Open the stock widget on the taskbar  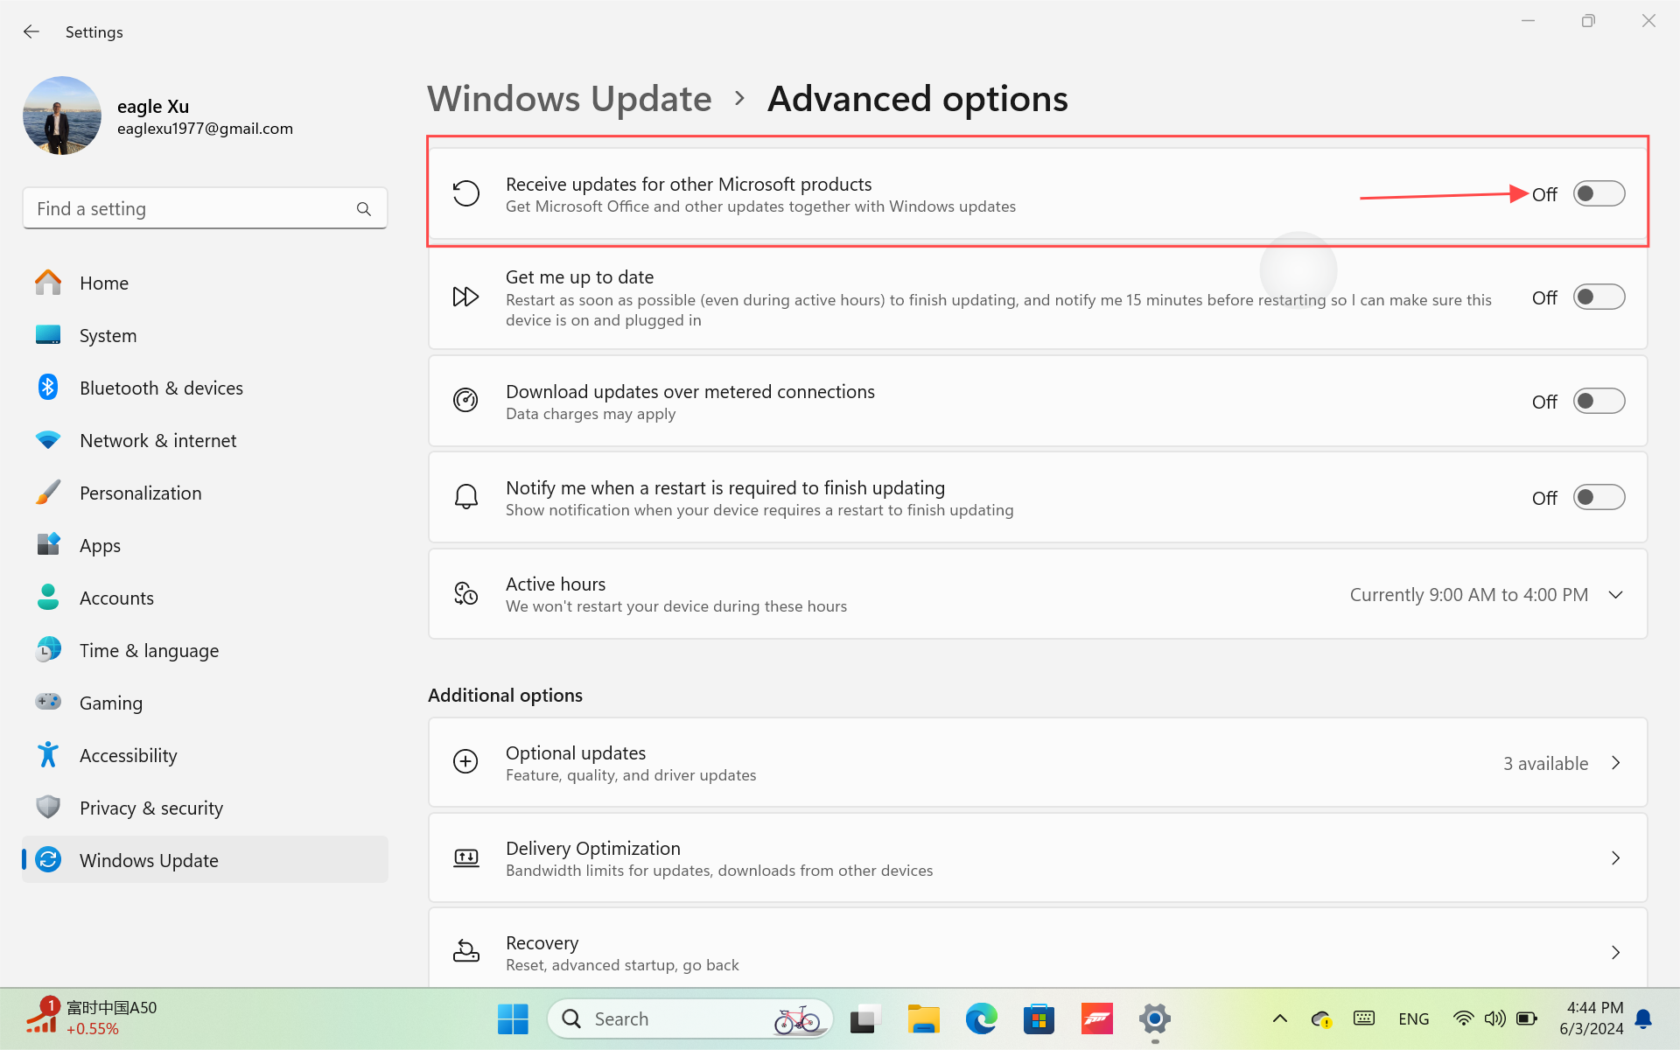tap(90, 1018)
